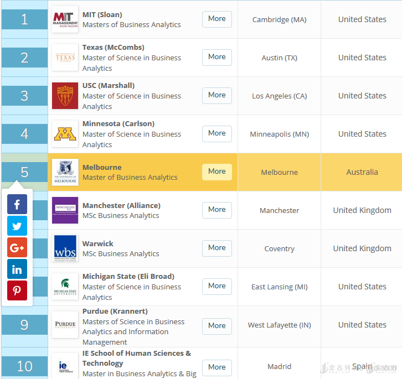Click More for IE School
402x379 pixels.
tap(217, 368)
